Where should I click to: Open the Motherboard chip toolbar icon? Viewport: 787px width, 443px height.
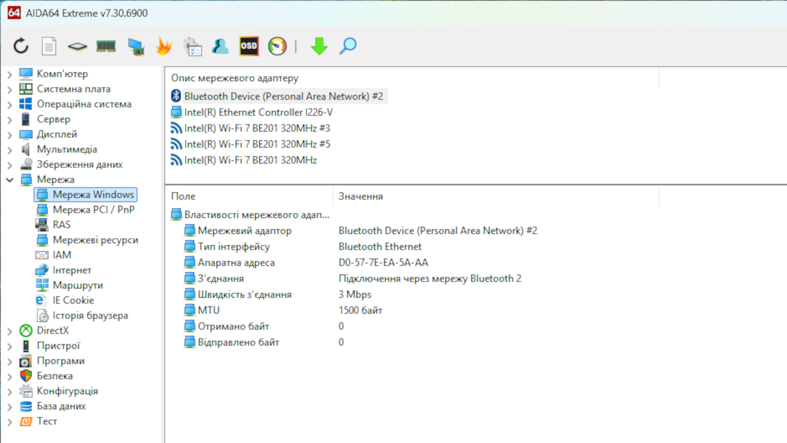coord(77,46)
